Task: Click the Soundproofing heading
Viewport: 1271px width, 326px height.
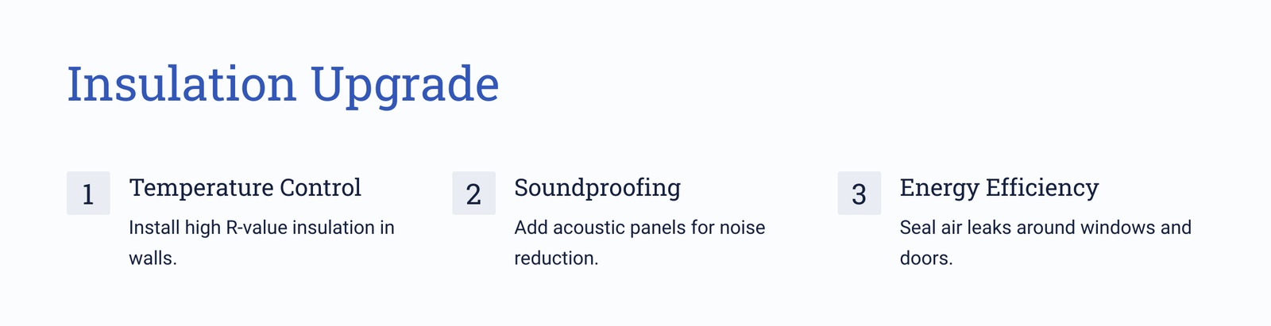Action: pos(597,188)
